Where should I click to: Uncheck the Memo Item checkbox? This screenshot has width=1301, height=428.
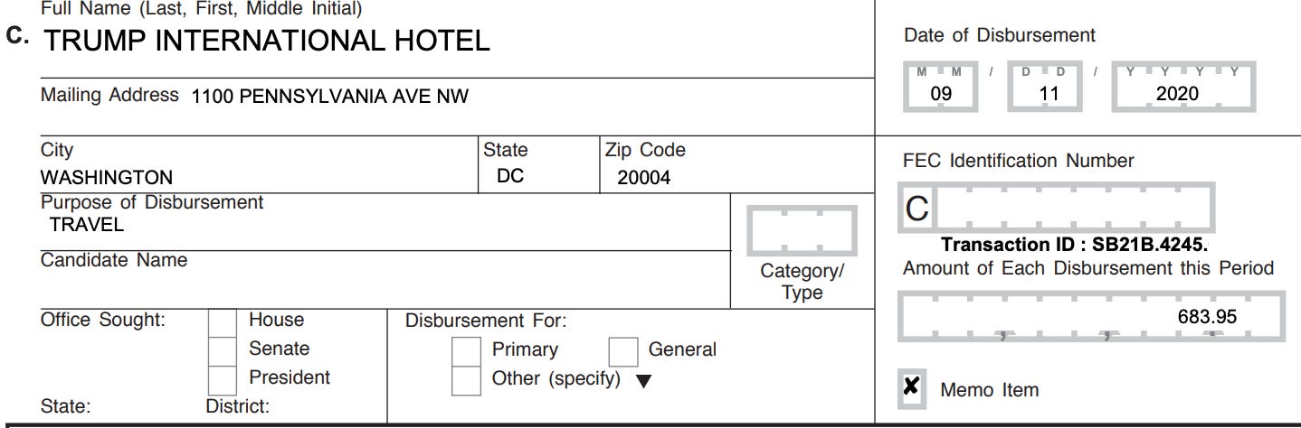pos(912,387)
